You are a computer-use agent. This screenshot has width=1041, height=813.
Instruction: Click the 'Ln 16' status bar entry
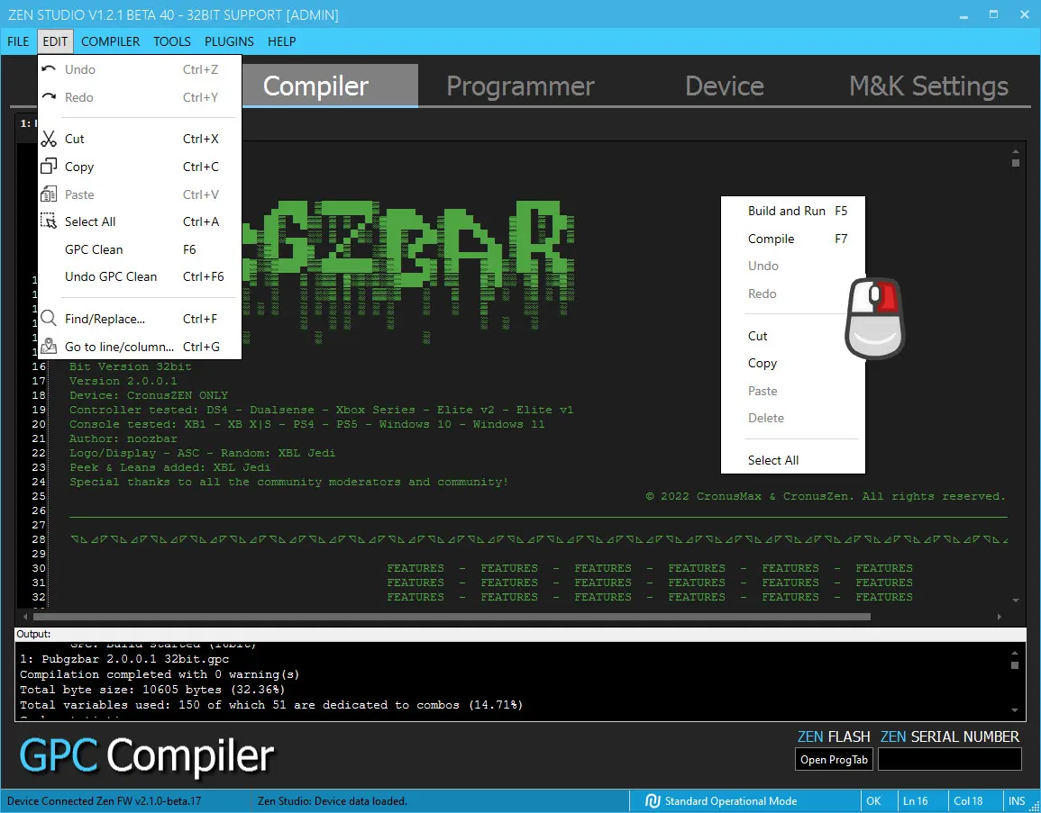click(915, 801)
